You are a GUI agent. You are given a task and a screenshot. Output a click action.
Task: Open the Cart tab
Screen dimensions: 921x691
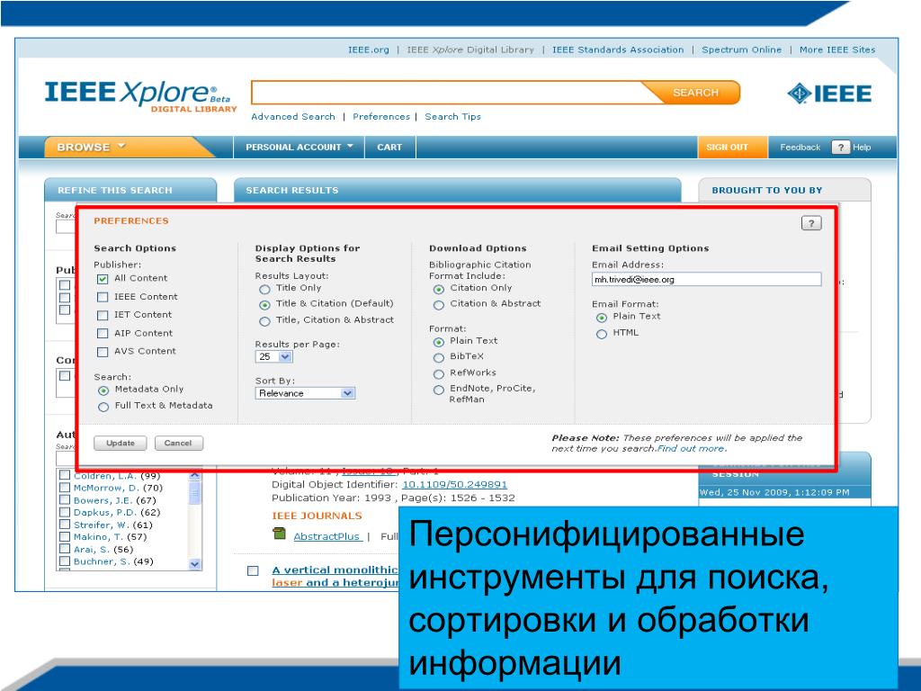pyautogui.click(x=389, y=148)
